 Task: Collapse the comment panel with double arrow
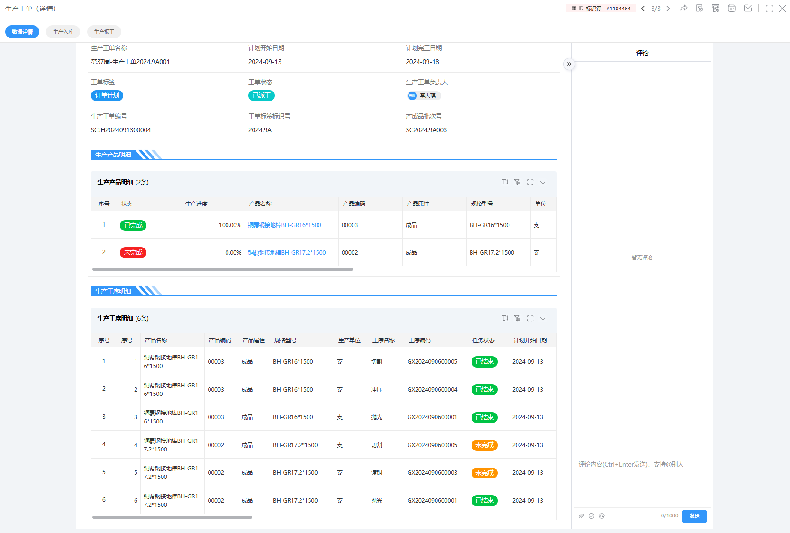[569, 64]
